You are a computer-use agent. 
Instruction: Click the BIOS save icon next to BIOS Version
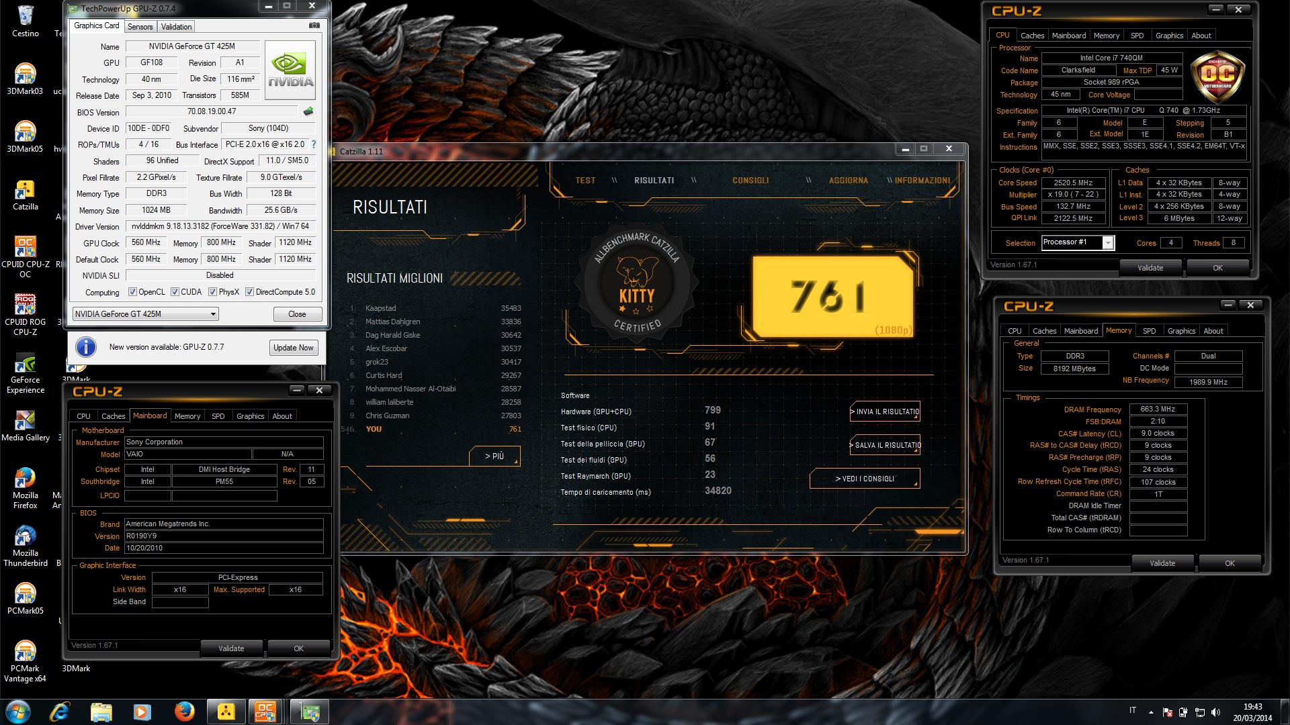click(x=308, y=111)
